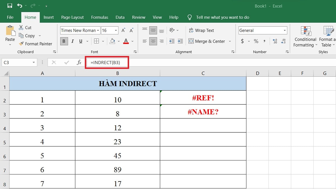Select the cell showing #REF!

point(203,97)
